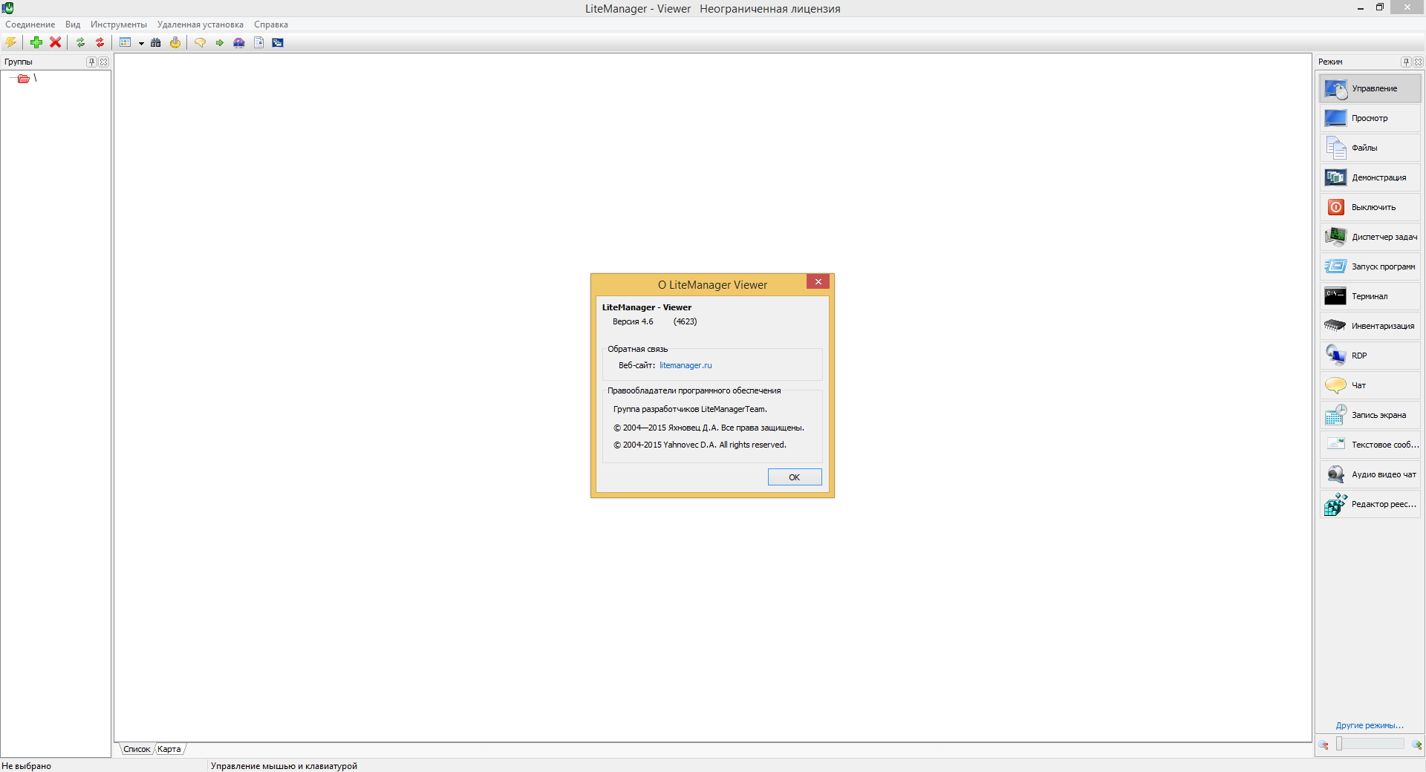Click the Редактор реестра mode icon
This screenshot has height=772, width=1426.
(1335, 504)
